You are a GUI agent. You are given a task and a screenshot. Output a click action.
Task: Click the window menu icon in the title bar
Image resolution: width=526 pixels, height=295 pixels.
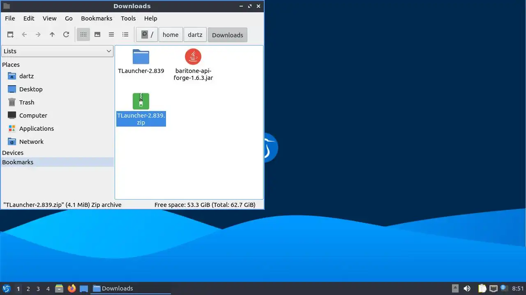(7, 6)
